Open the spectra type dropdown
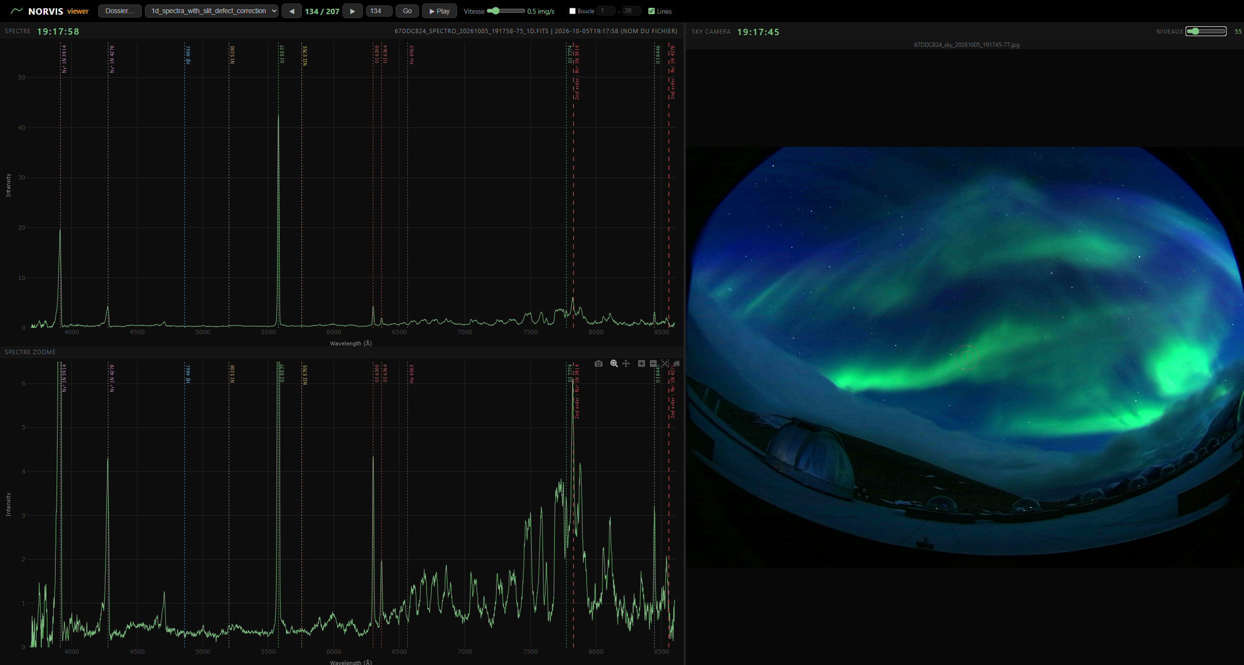This screenshot has width=1244, height=665. tap(212, 11)
